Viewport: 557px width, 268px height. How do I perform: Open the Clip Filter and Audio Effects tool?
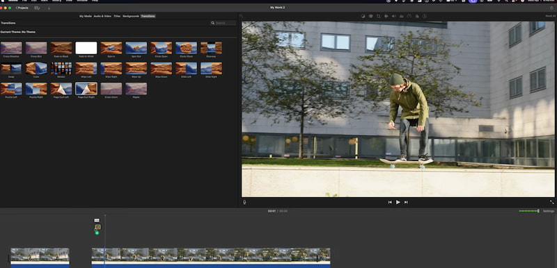point(416,16)
